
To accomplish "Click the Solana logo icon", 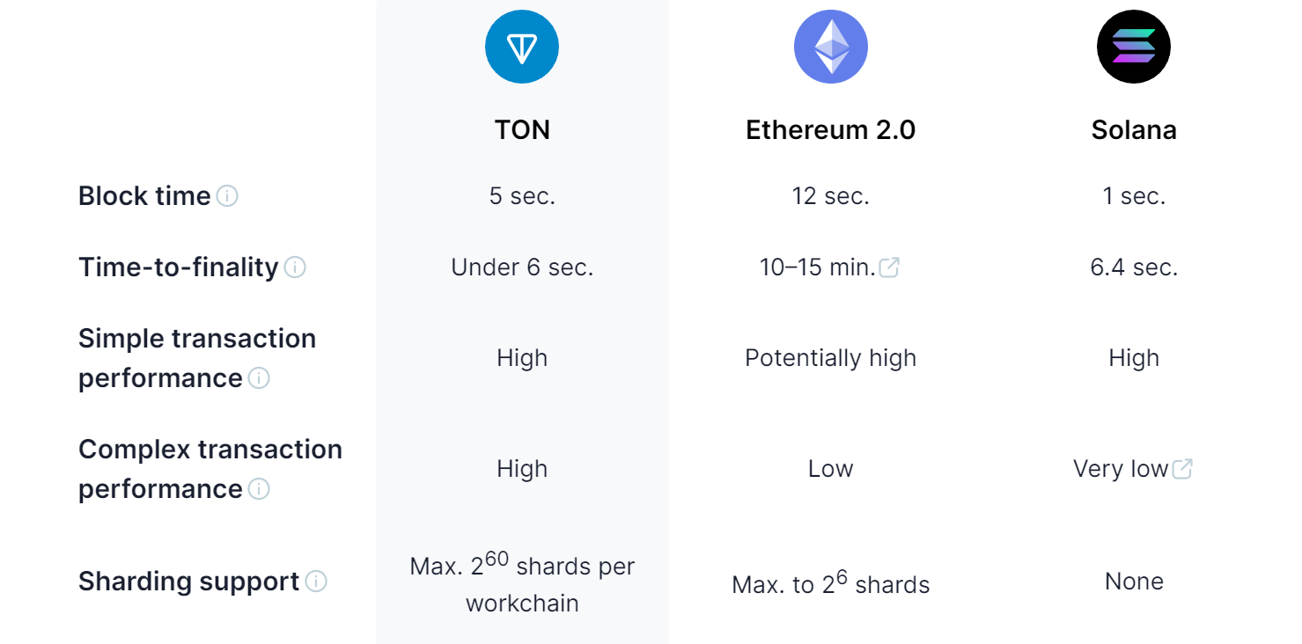I will point(1133,47).
